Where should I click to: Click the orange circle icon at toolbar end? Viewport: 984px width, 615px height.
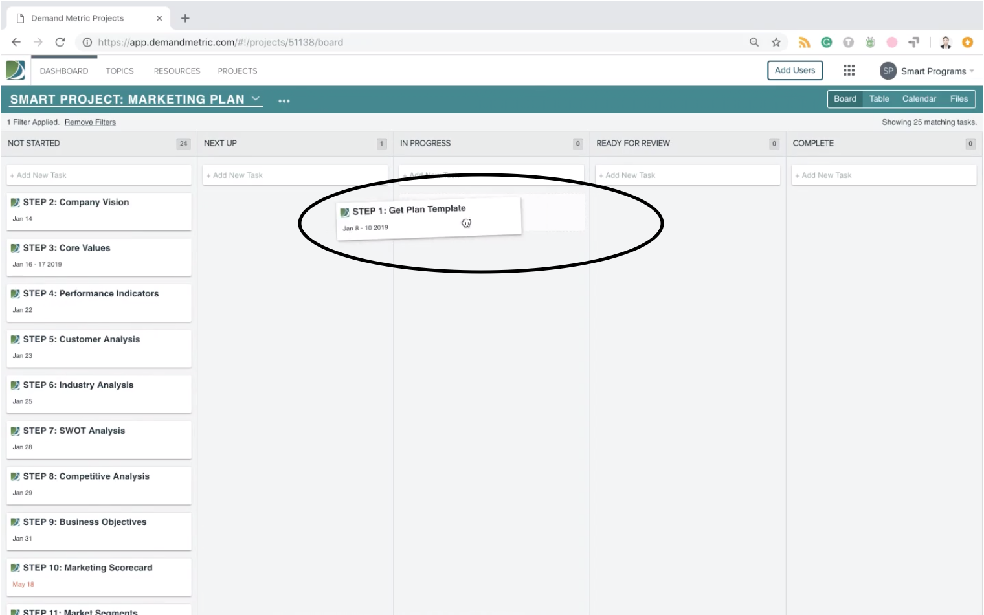(968, 42)
